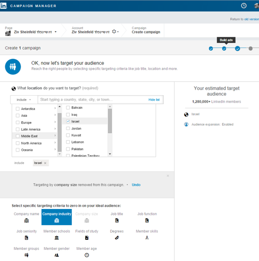The width and height of the screenshot is (259, 261).
Task: Expand the Latin America region chevron
Action: [x=55, y=129]
